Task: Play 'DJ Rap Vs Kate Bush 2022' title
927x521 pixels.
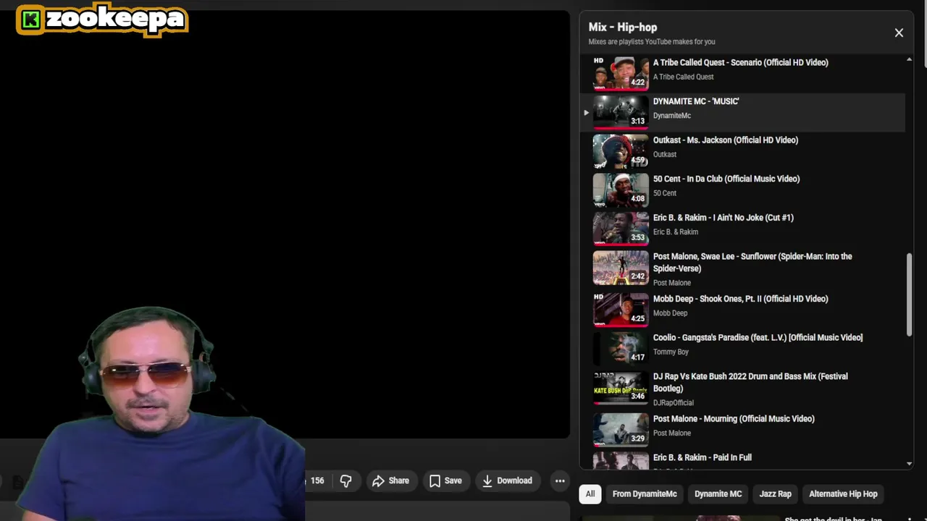Action: point(750,382)
